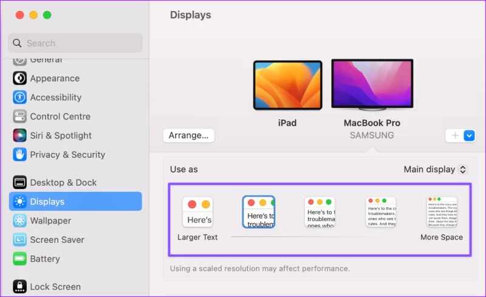Minimize window with yellow button
The image size is (486, 297).
pyautogui.click(x=33, y=15)
